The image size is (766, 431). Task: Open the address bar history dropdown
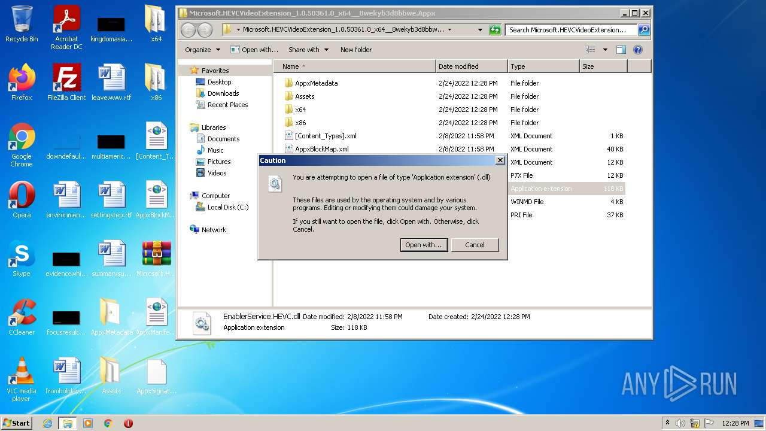click(480, 30)
